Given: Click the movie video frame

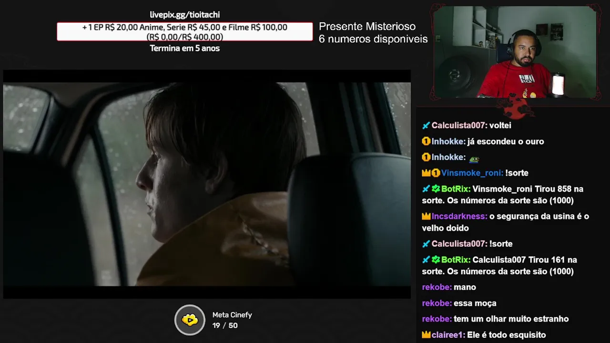Looking at the screenshot, I should point(207,184).
